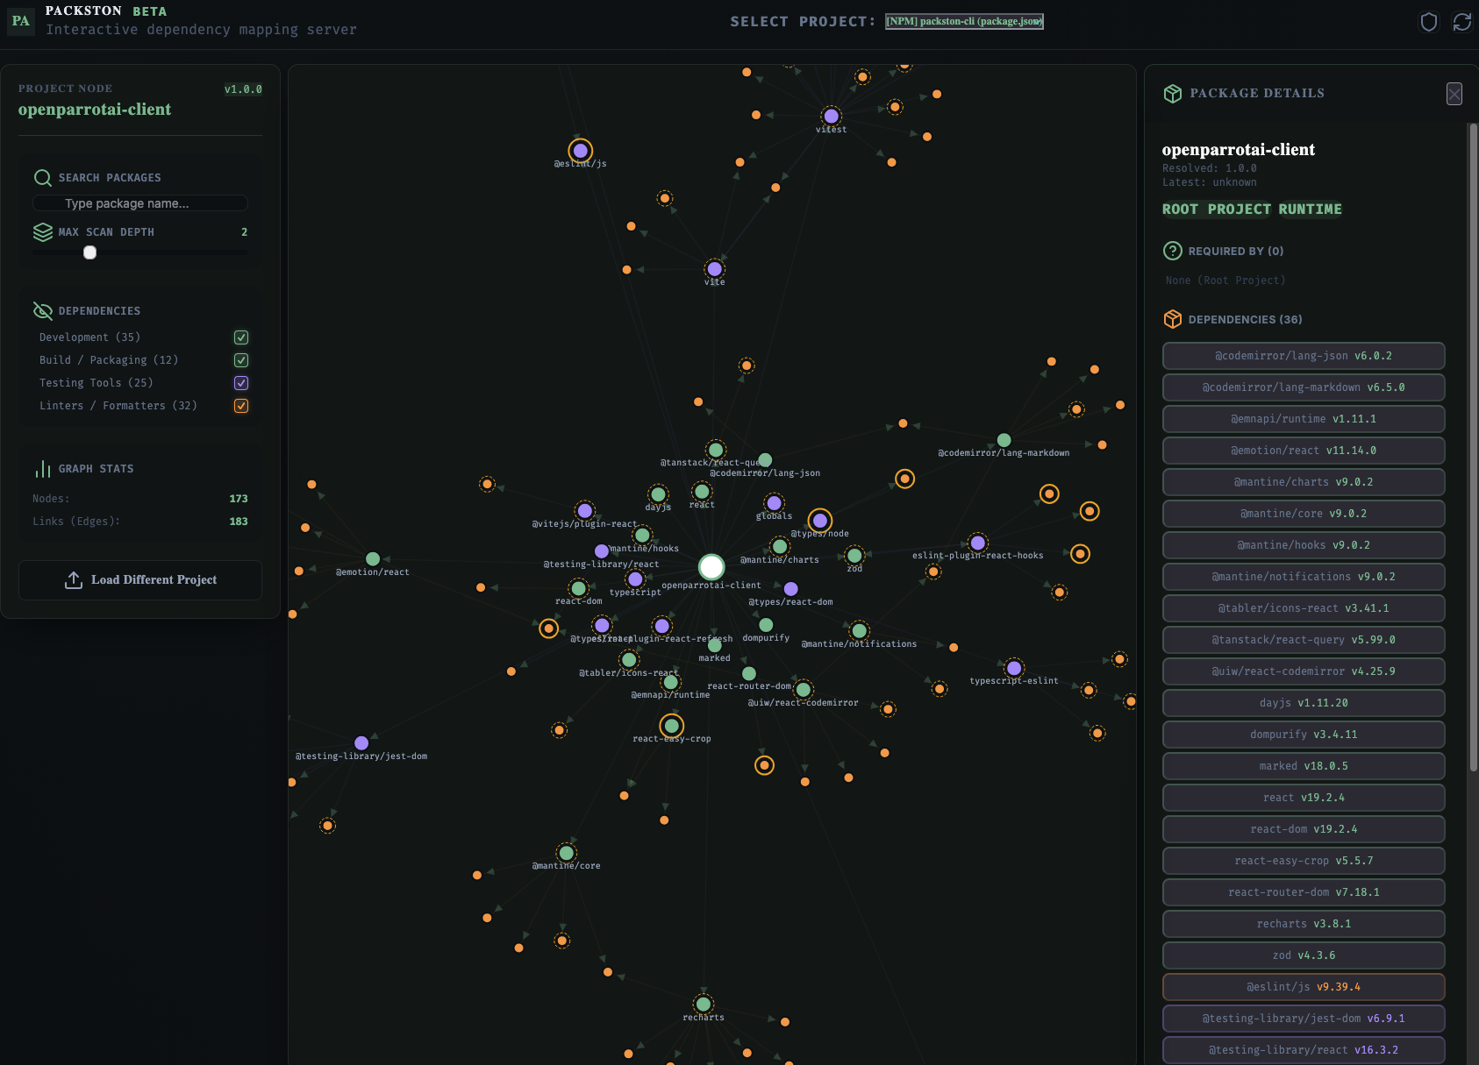This screenshot has height=1065, width=1479.
Task: Click the crossed-eye Dependencies icon
Action: point(43,311)
